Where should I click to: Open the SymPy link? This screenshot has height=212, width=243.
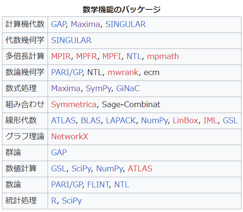tap(99, 89)
